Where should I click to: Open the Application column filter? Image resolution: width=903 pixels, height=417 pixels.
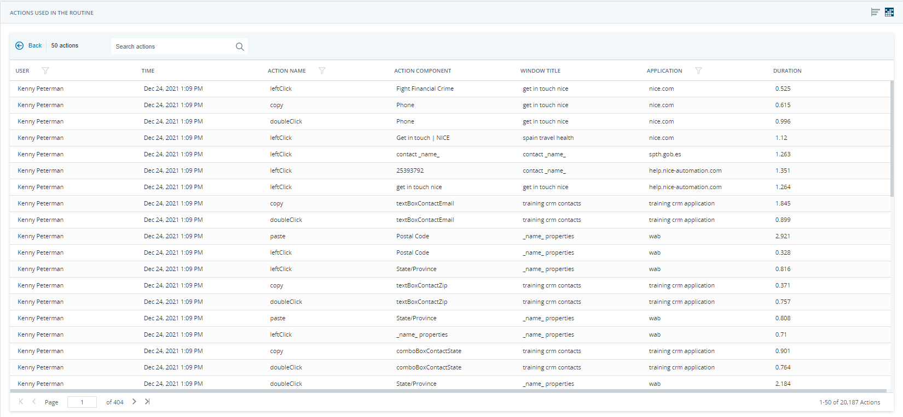point(698,71)
